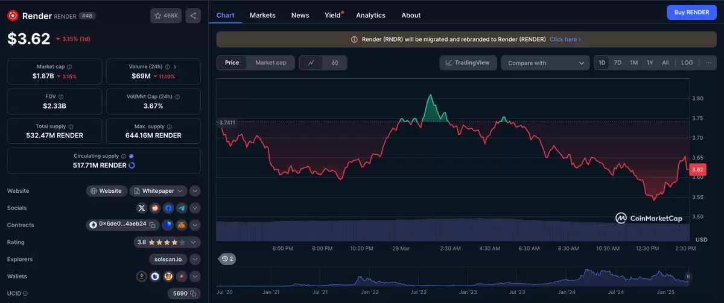Click the rank badge #48
The height and width of the screenshot is (303, 724).
pyautogui.click(x=88, y=16)
